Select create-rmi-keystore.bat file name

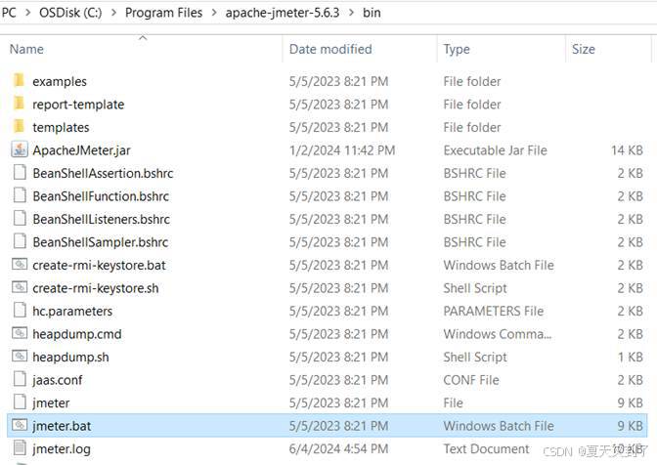(99, 266)
